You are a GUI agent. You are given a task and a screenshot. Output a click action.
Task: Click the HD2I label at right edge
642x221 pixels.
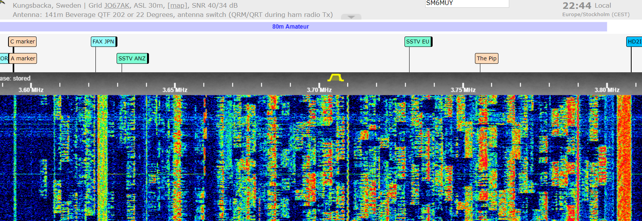click(x=634, y=42)
